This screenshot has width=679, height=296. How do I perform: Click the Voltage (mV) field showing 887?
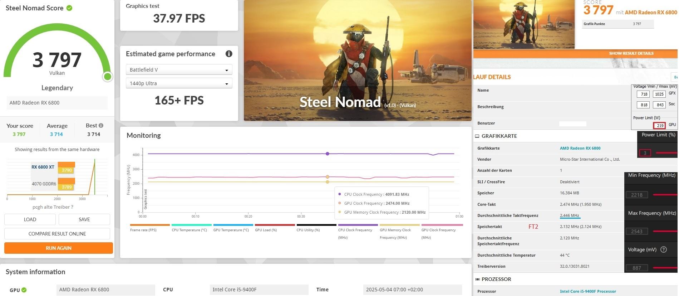(x=637, y=268)
